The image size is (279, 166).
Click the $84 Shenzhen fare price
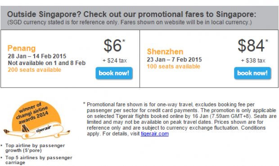coord(252,46)
